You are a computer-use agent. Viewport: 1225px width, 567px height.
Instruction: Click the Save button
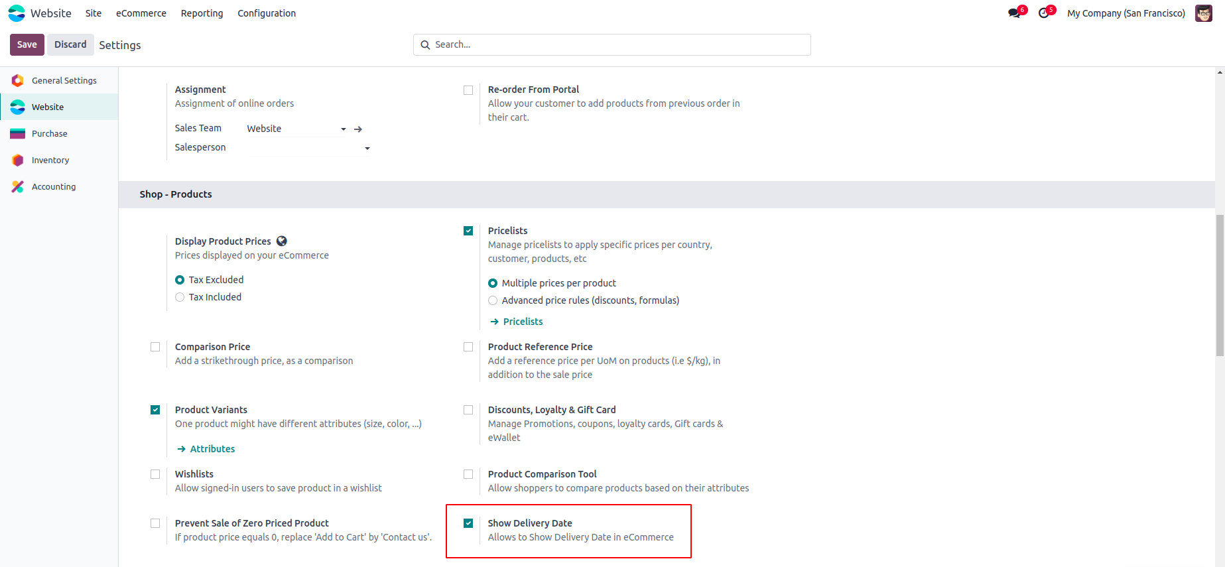(27, 44)
